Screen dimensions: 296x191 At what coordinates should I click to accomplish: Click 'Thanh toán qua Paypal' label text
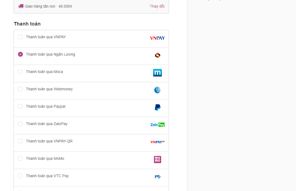click(45, 107)
